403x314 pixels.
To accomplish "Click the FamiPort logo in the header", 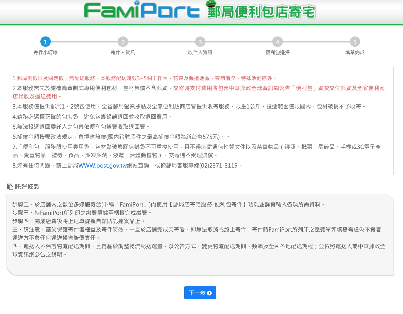I will [142, 10].
